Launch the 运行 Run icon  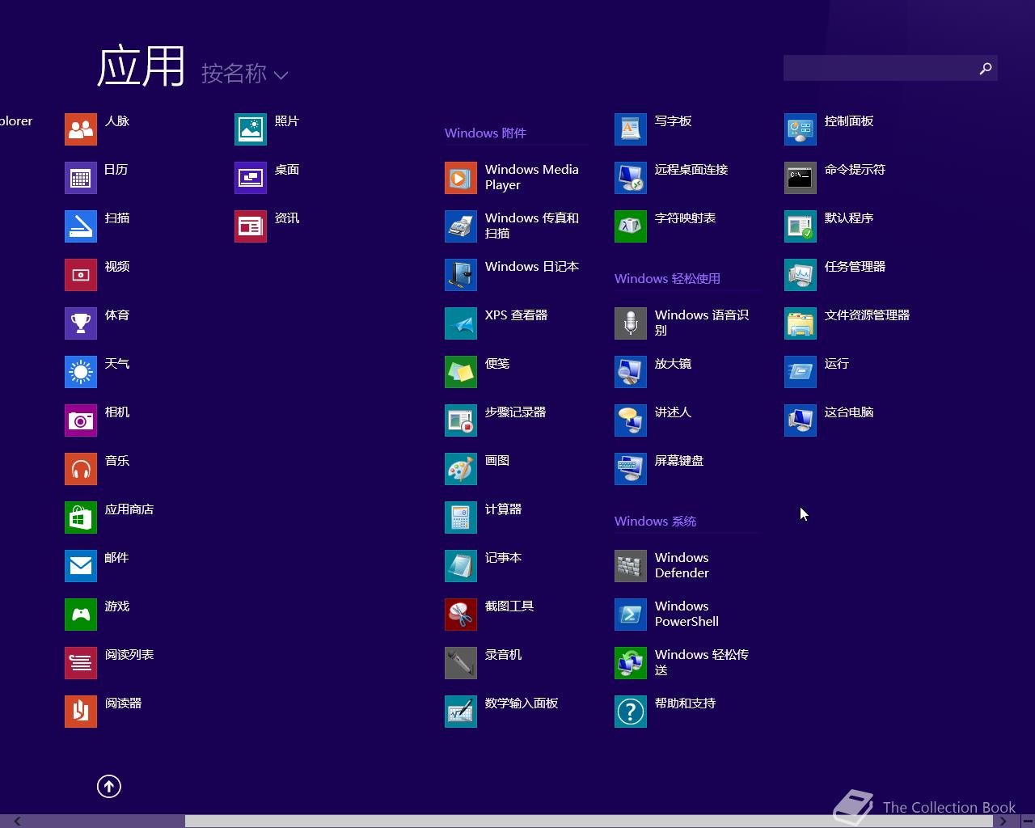pyautogui.click(x=801, y=372)
